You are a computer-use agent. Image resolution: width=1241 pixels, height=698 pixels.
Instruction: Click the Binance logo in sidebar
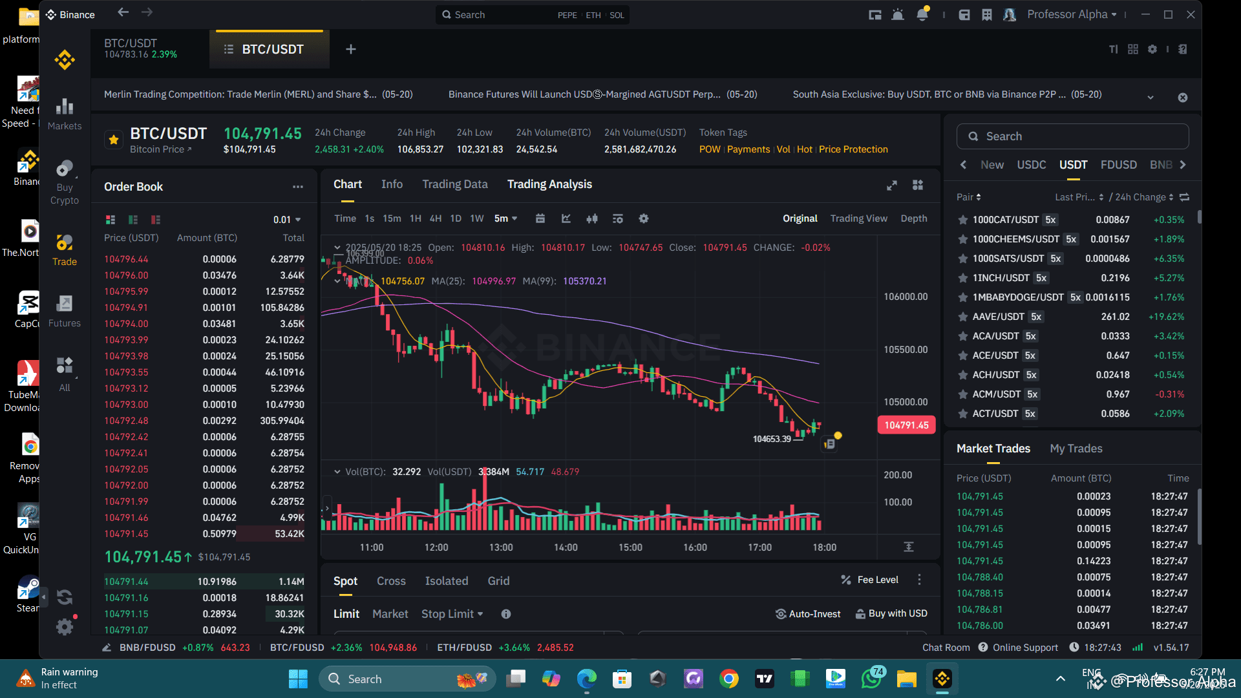tap(65, 60)
